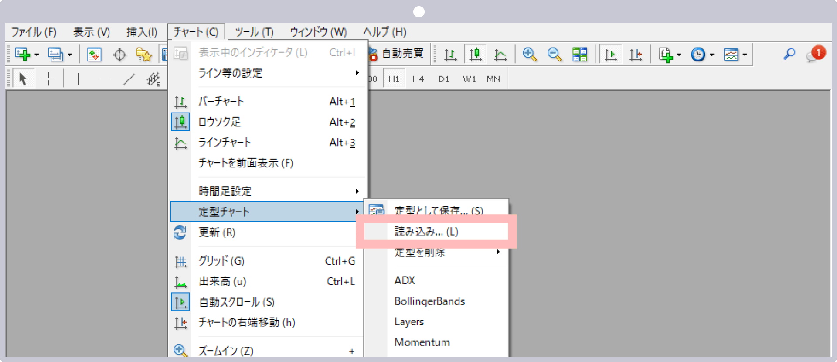Click the indicators list toolbar icon
This screenshot has height=362, width=837.
(666, 55)
